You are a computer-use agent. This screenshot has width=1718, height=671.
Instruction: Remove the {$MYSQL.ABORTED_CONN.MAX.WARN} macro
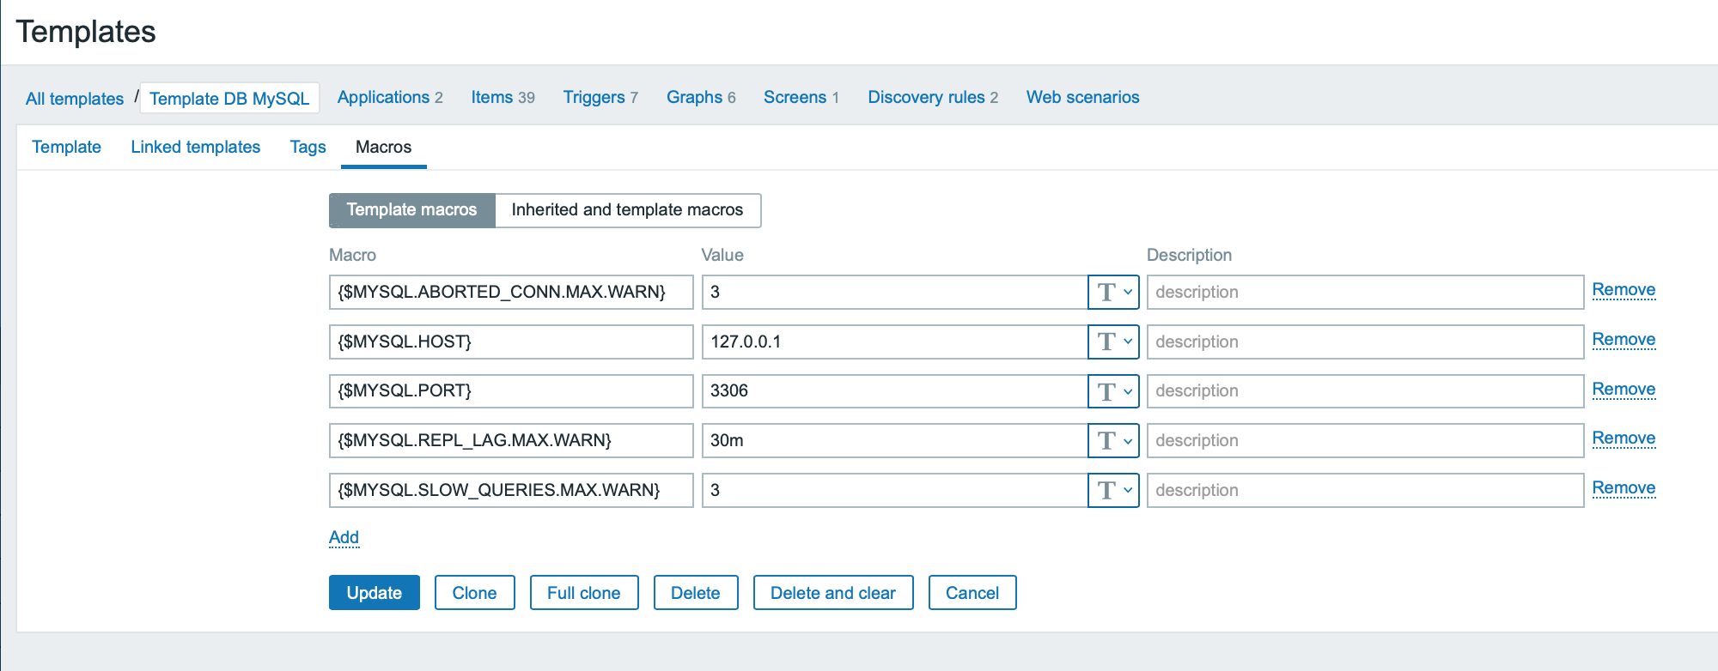[x=1624, y=290]
